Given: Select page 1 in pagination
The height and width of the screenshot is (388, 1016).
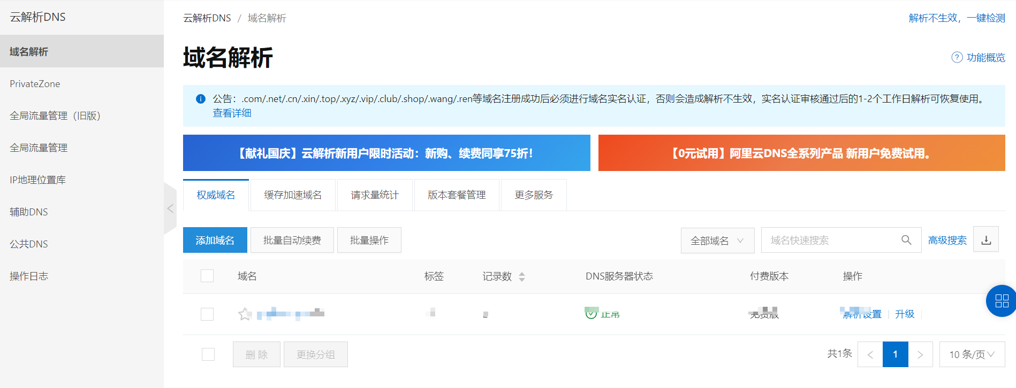Looking at the screenshot, I should coord(895,354).
